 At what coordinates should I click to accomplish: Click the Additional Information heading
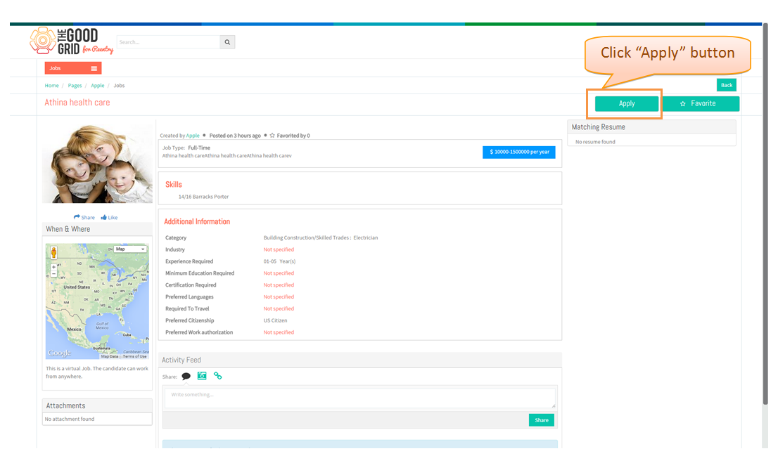click(197, 221)
